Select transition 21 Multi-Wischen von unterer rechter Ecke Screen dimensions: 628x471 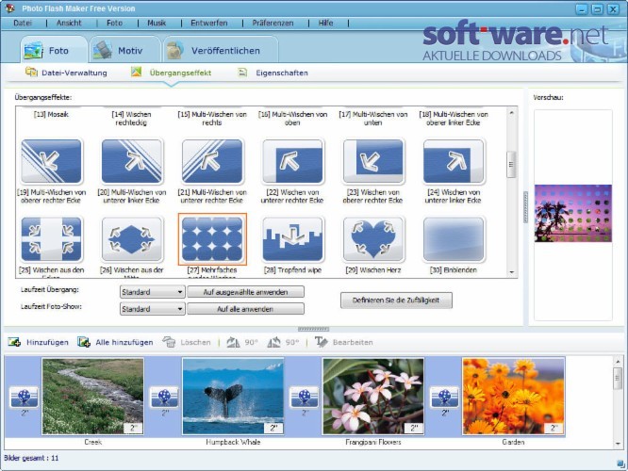[x=212, y=161]
